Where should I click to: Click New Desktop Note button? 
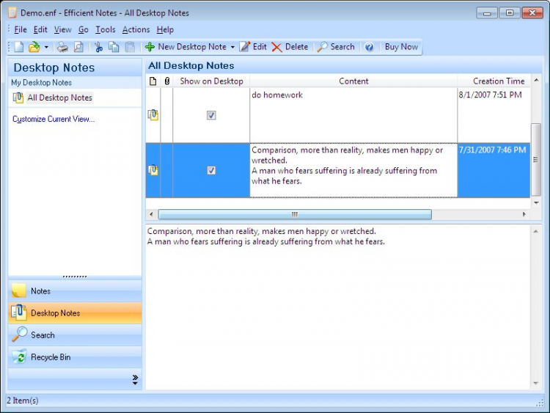tap(186, 47)
